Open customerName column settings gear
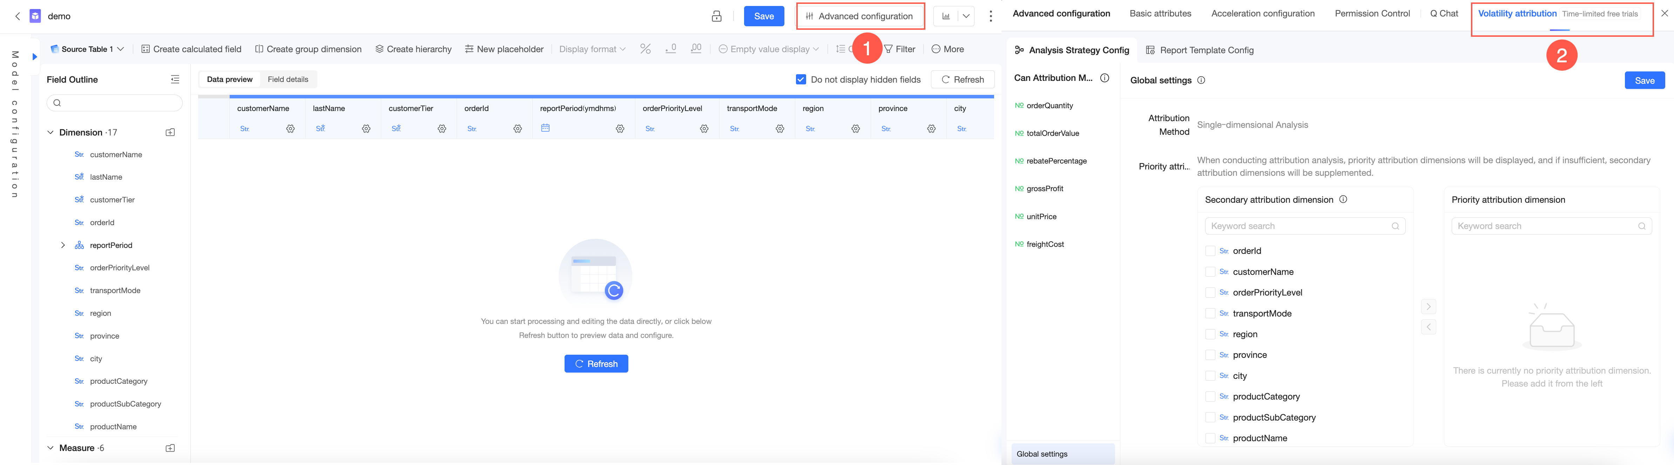This screenshot has height=465, width=1674. [x=290, y=129]
